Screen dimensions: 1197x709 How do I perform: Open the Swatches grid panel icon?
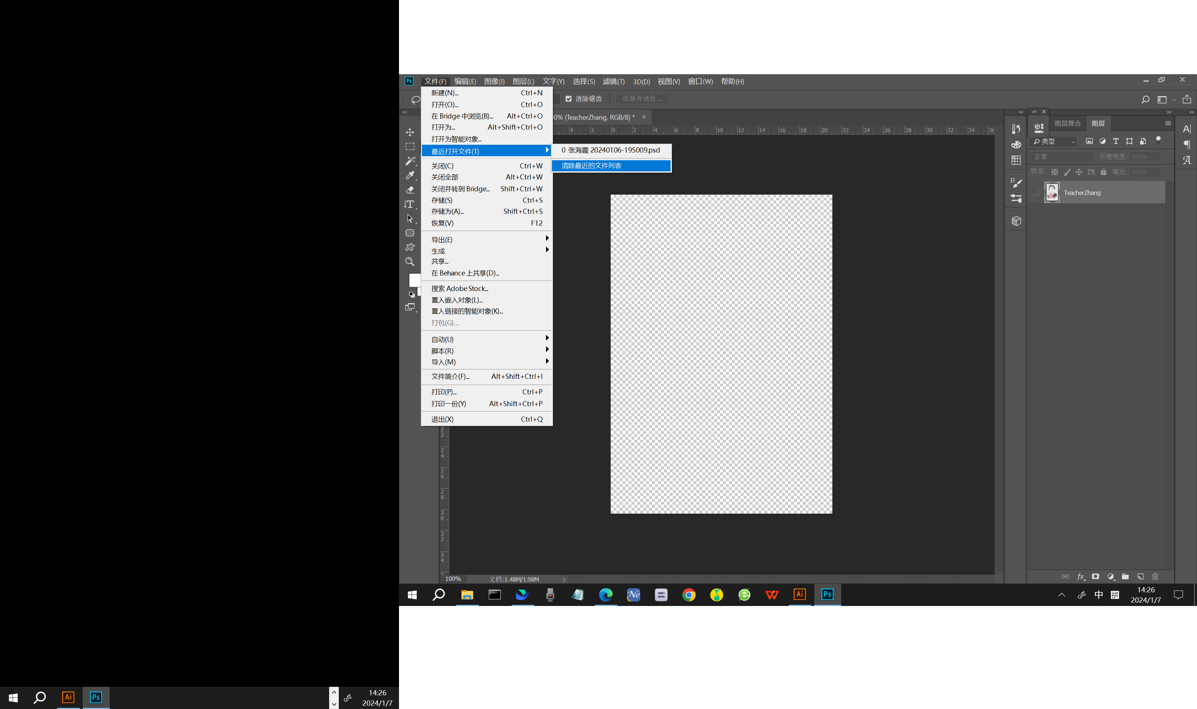1016,160
